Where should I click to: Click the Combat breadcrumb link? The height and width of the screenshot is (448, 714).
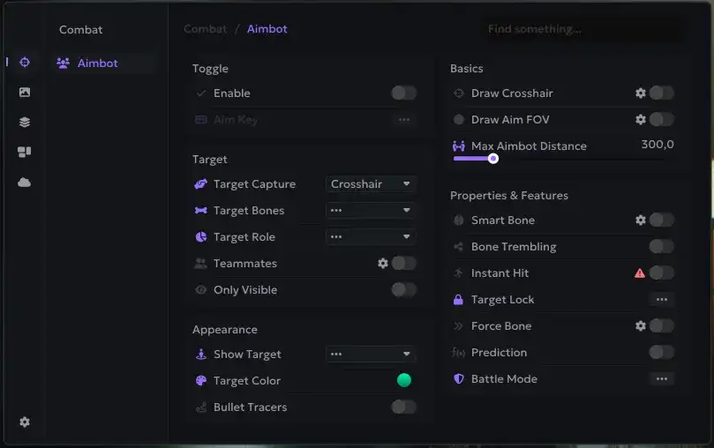pyautogui.click(x=205, y=29)
